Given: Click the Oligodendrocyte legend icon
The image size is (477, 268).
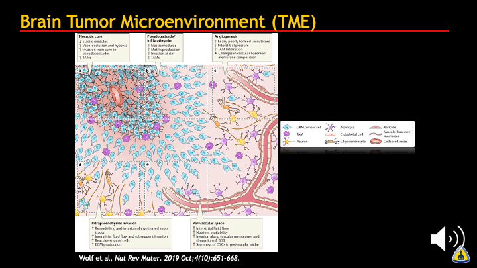Looking at the screenshot, I should (332, 140).
